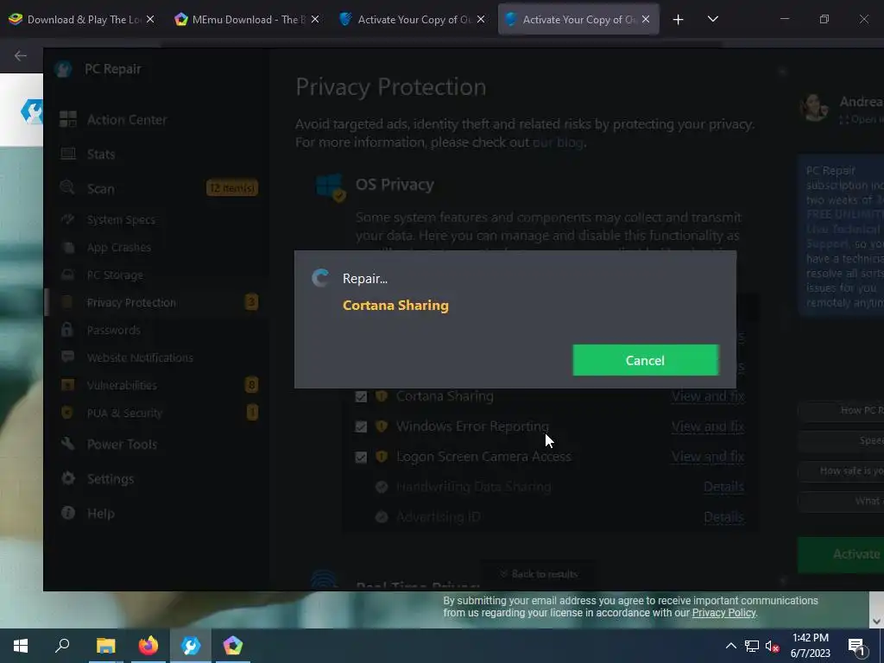884x663 pixels.
Task: Open Action Center in PC Repair sidebar
Action: point(127,119)
